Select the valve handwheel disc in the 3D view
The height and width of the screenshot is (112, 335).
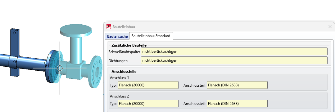(76, 30)
